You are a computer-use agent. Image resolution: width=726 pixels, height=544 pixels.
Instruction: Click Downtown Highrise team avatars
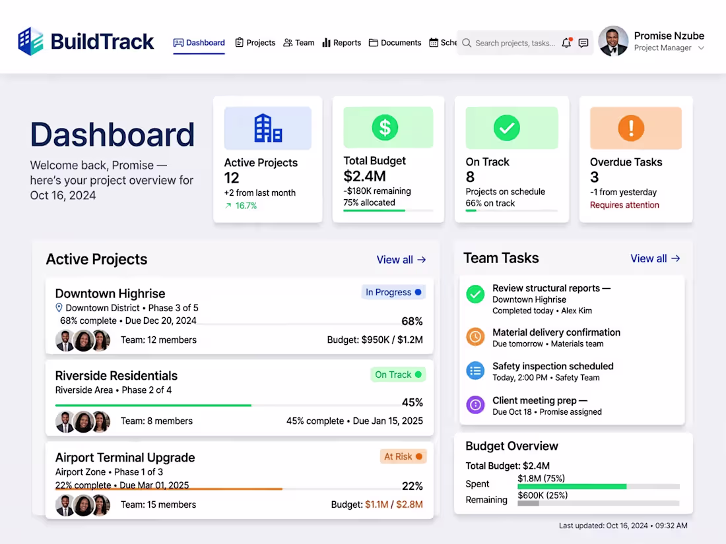83,340
